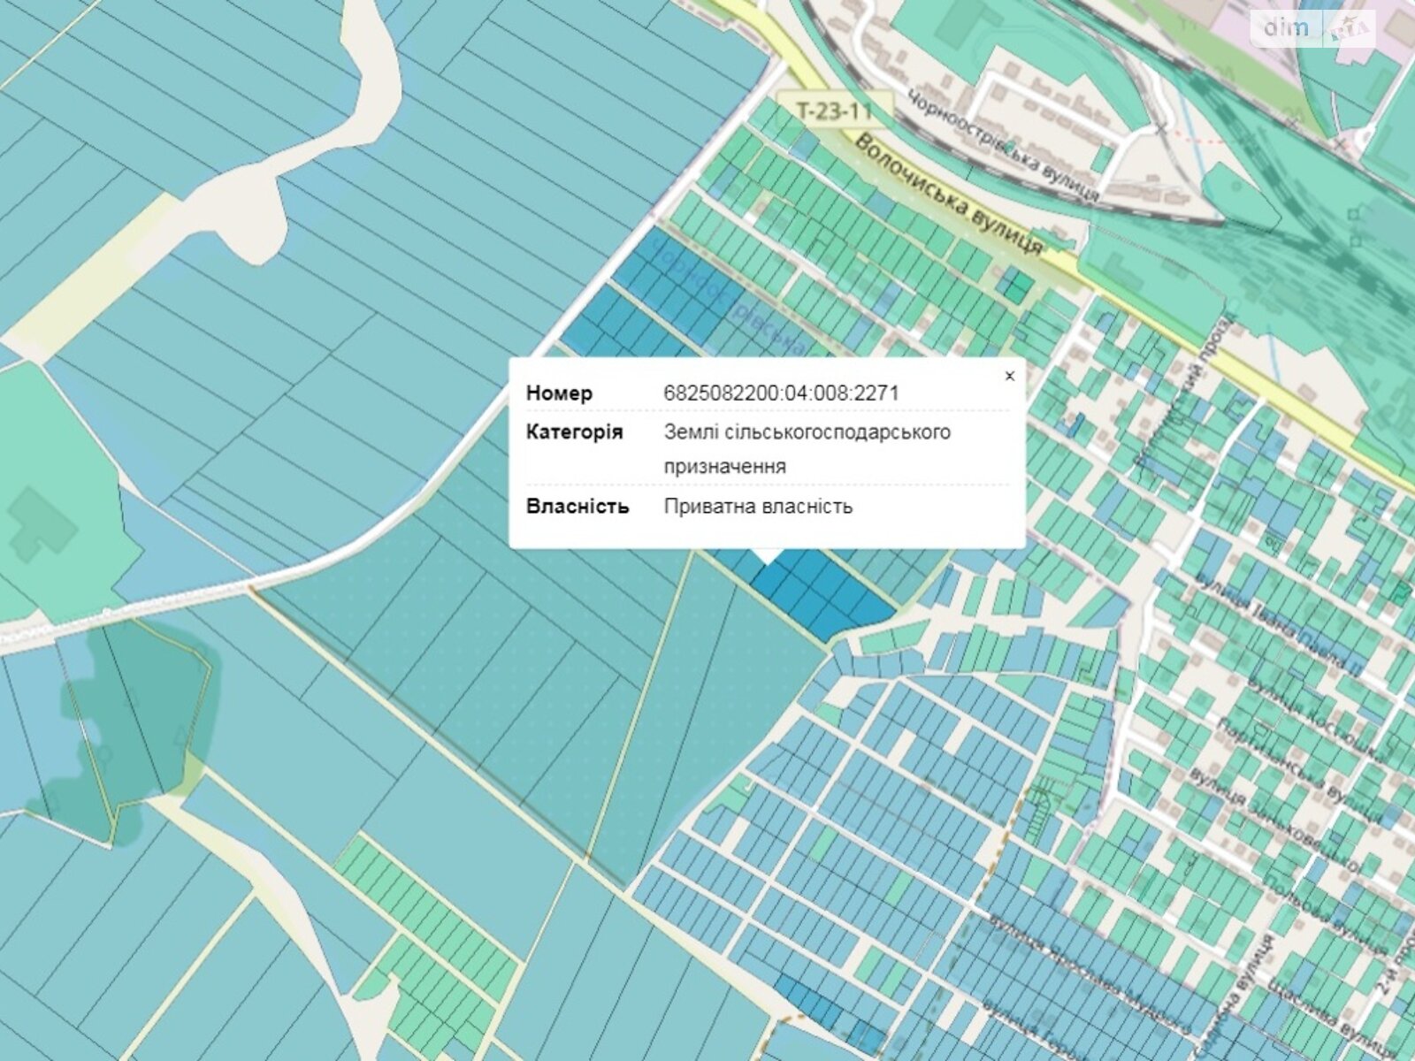
Task: Click cadastral number 6825082200:04:008:2271
Action: 781,393
